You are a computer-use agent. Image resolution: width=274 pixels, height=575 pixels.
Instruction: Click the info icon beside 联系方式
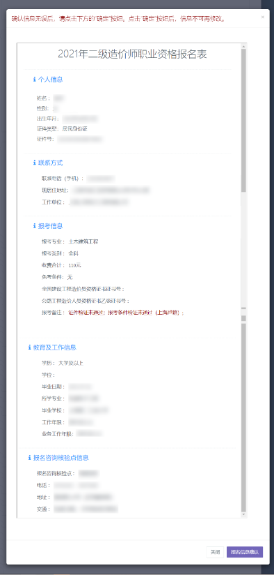(x=34, y=163)
